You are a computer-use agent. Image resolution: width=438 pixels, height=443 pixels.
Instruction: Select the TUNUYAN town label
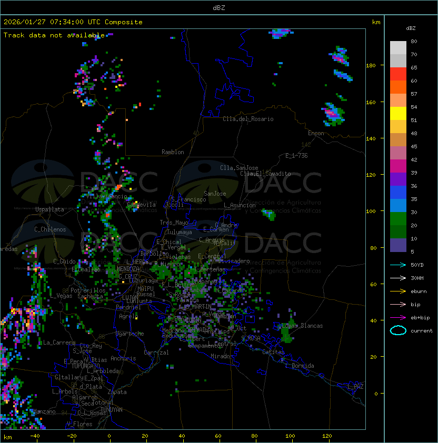[111, 409]
